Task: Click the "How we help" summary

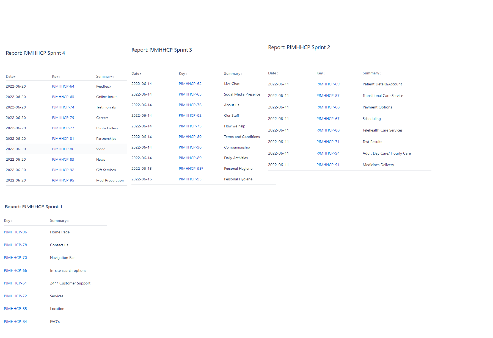Action: click(x=235, y=126)
